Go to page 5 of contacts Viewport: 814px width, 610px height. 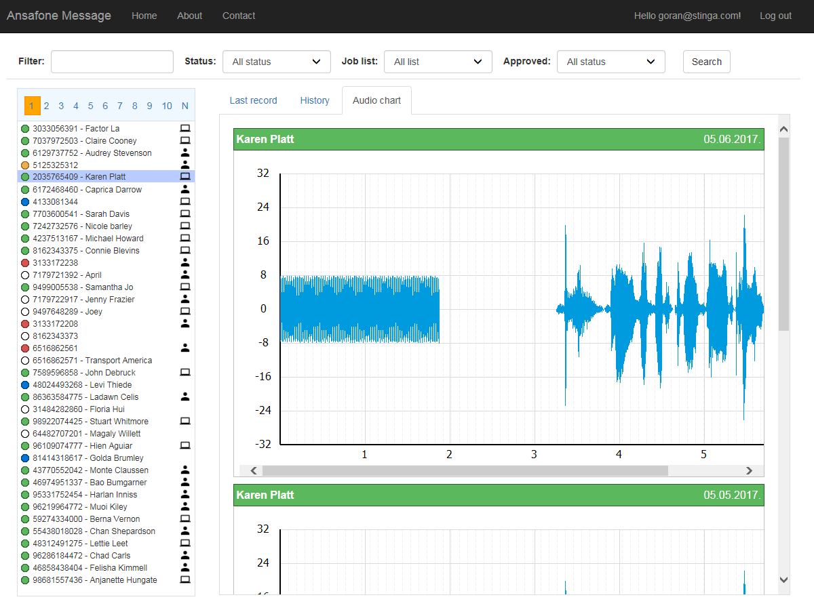[x=90, y=106]
